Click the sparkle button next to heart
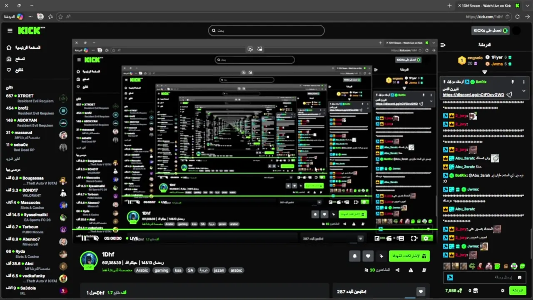 point(381,256)
